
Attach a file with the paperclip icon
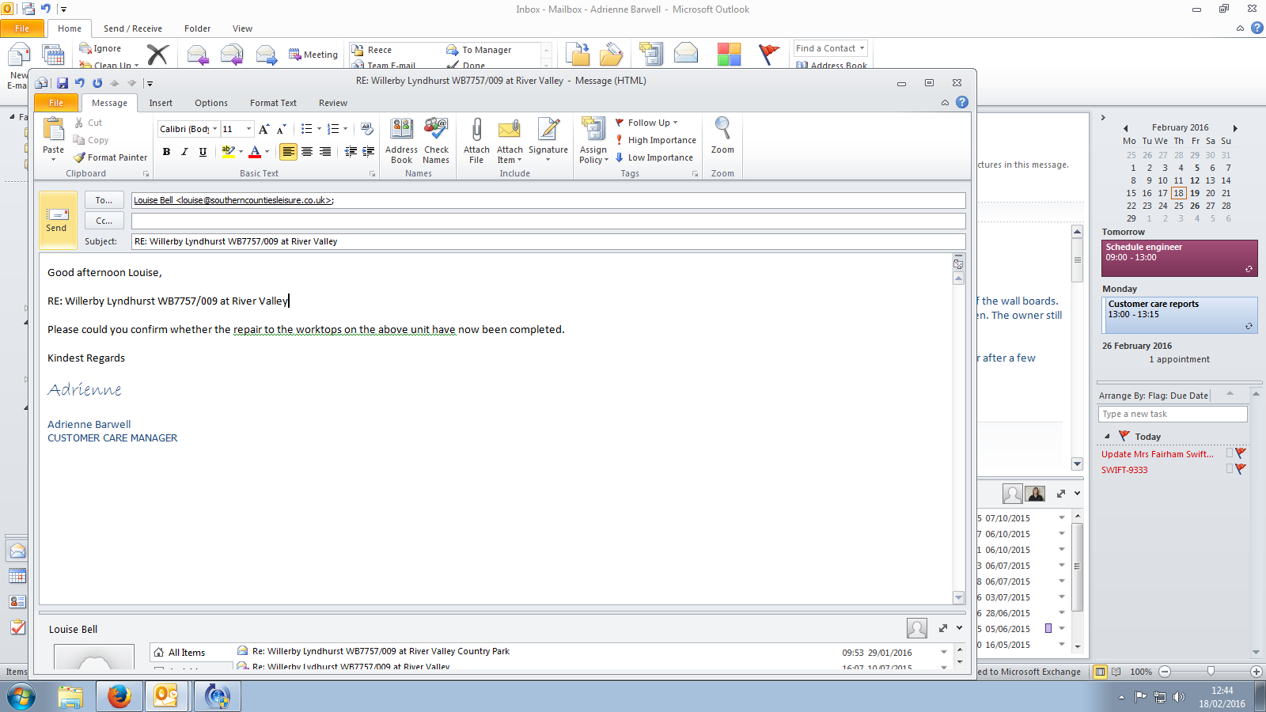[x=476, y=141]
